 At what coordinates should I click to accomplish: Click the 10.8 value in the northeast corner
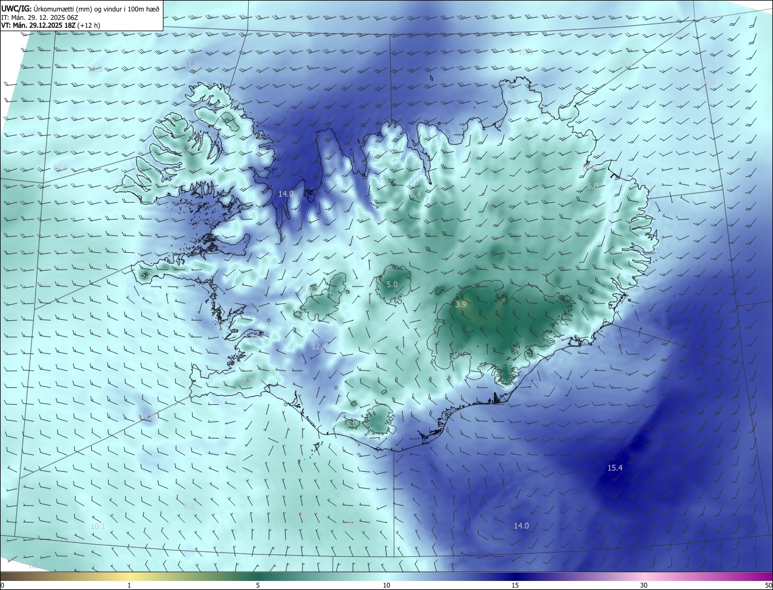coord(707,81)
